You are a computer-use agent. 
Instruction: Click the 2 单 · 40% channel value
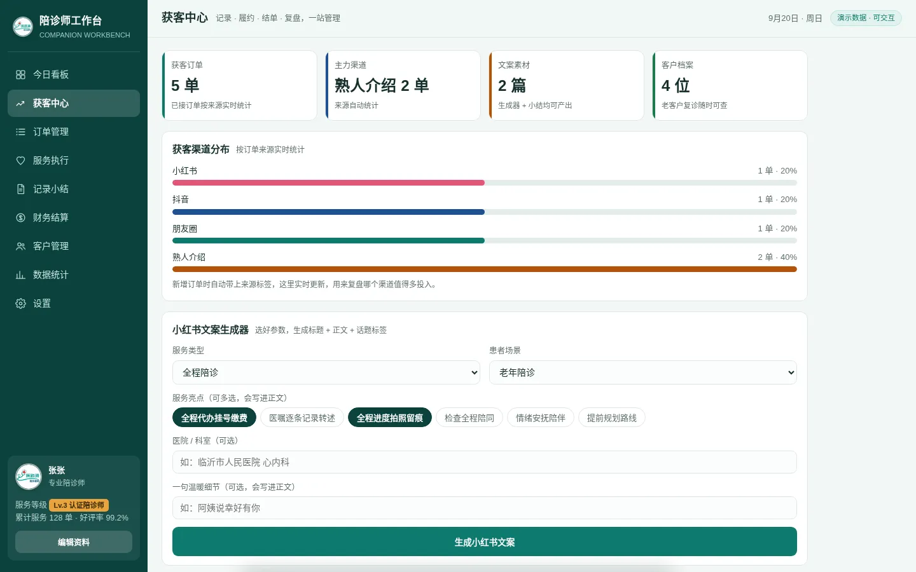pyautogui.click(x=777, y=257)
